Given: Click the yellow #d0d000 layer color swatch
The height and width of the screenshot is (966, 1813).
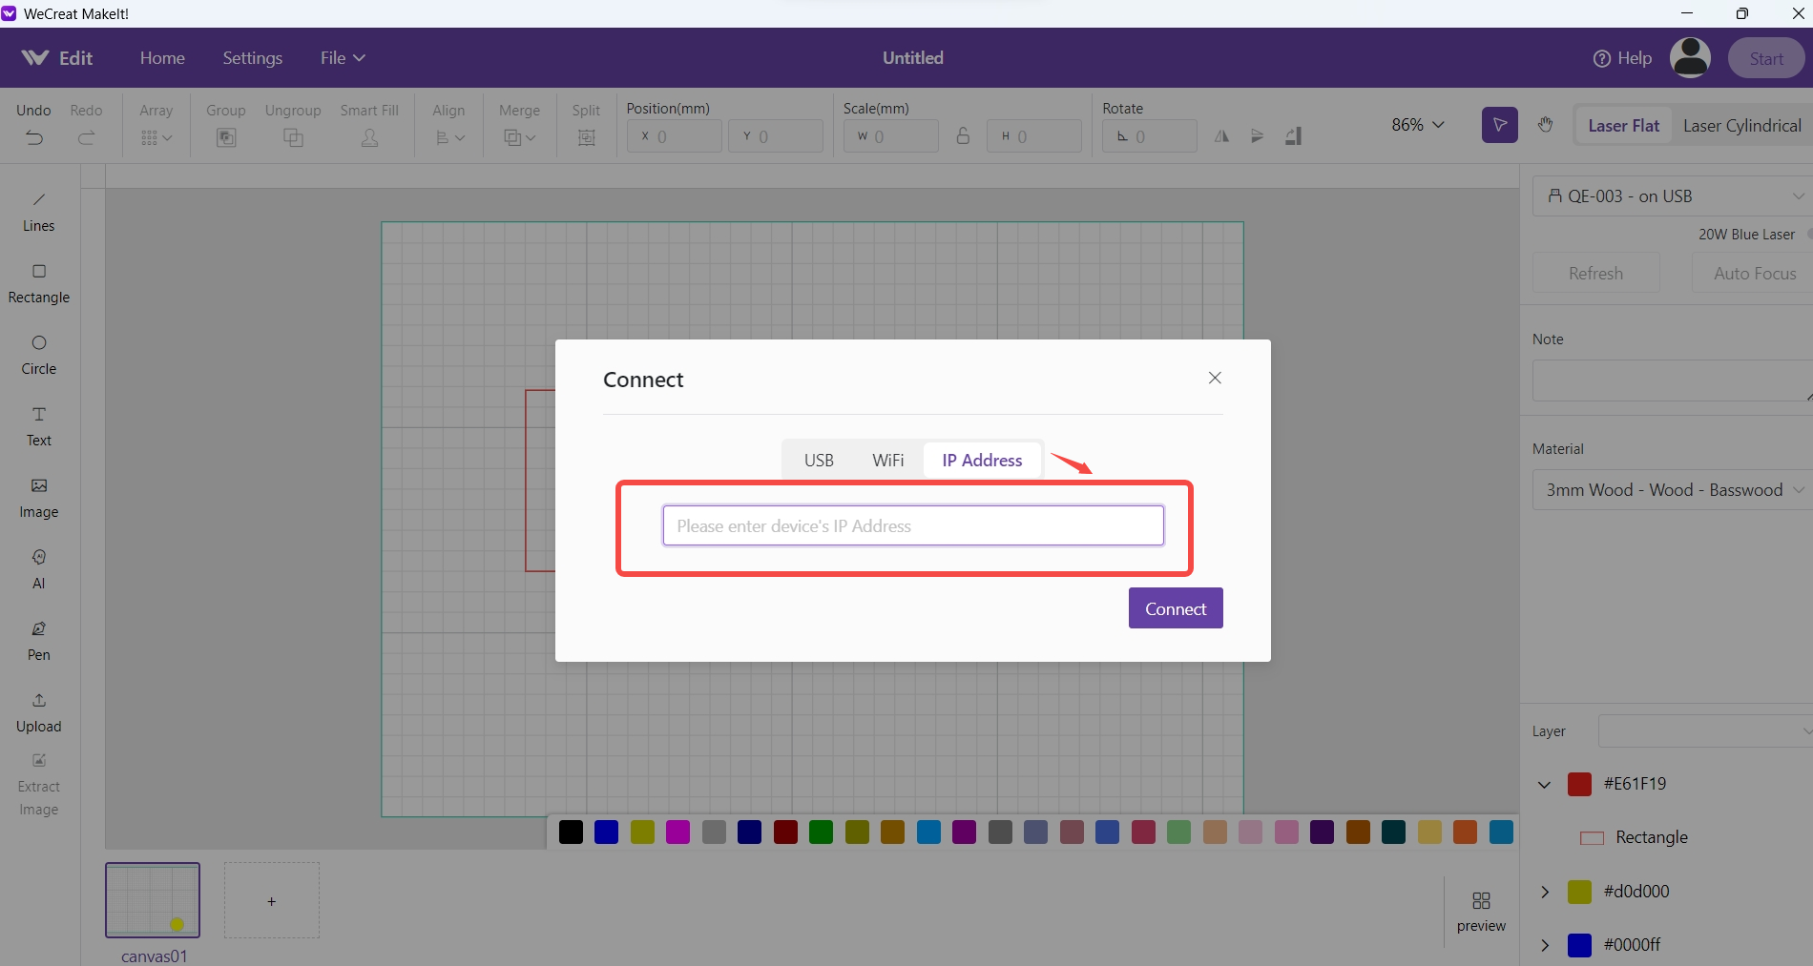Looking at the screenshot, I should 1580,892.
